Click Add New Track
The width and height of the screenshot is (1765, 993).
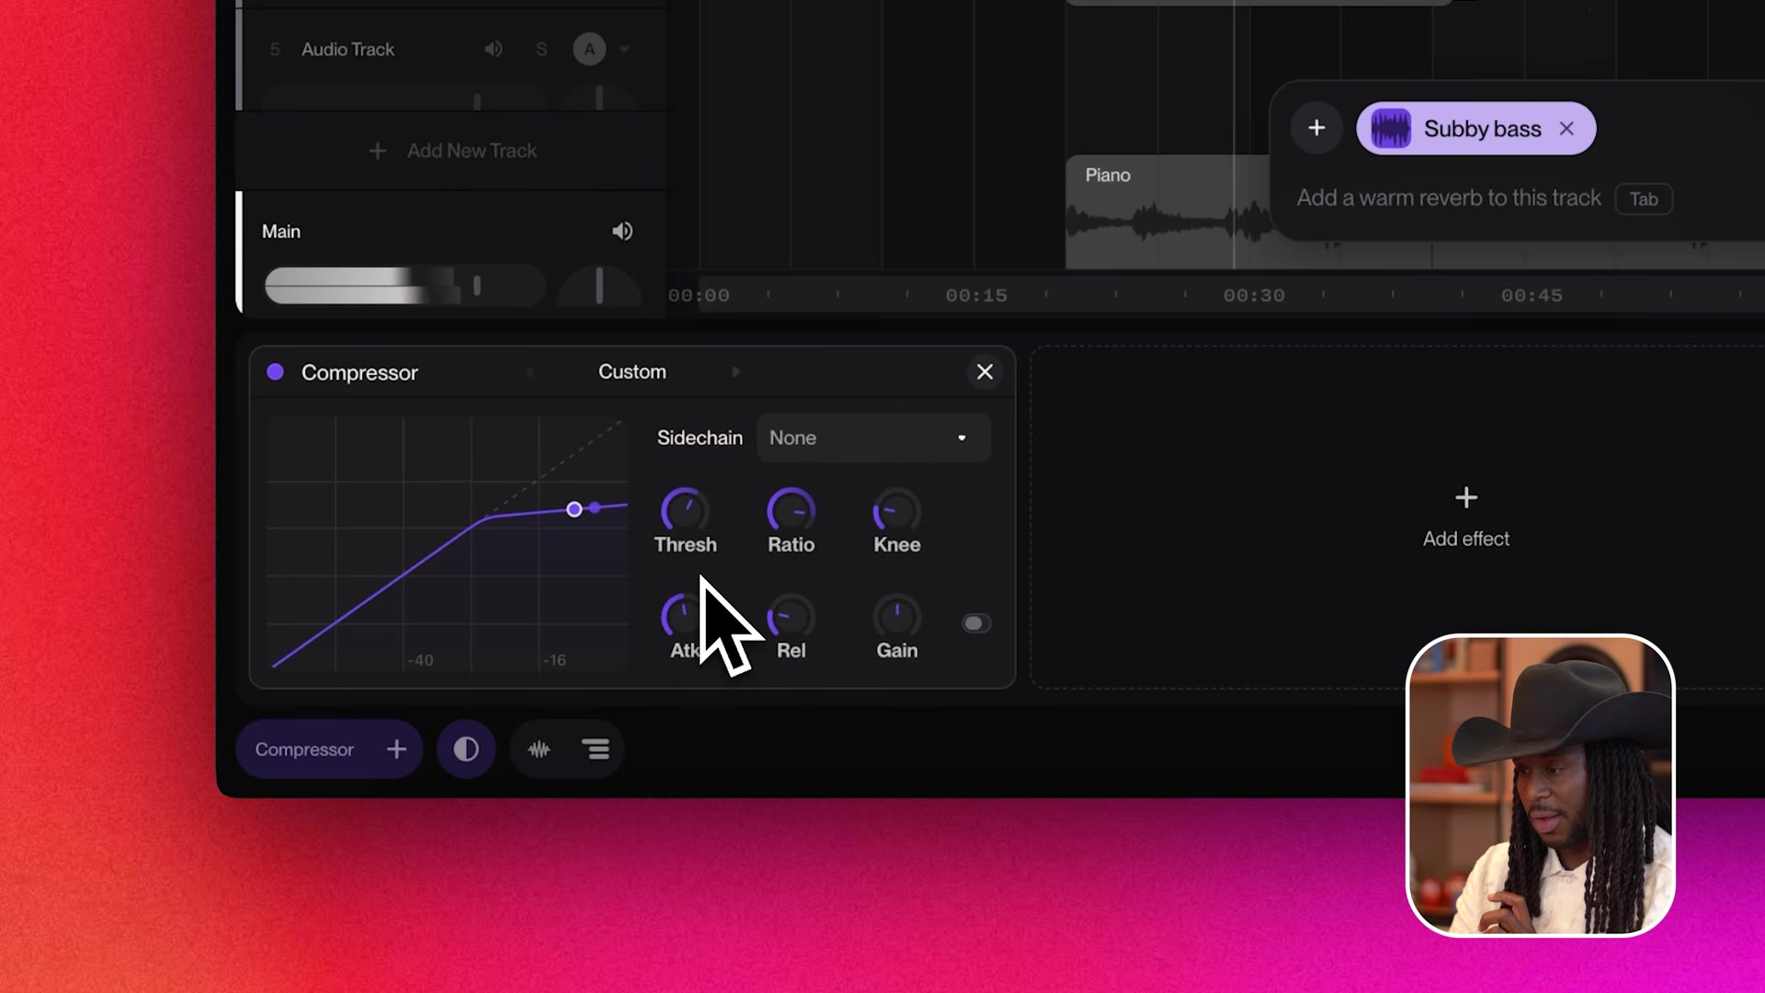coord(452,151)
